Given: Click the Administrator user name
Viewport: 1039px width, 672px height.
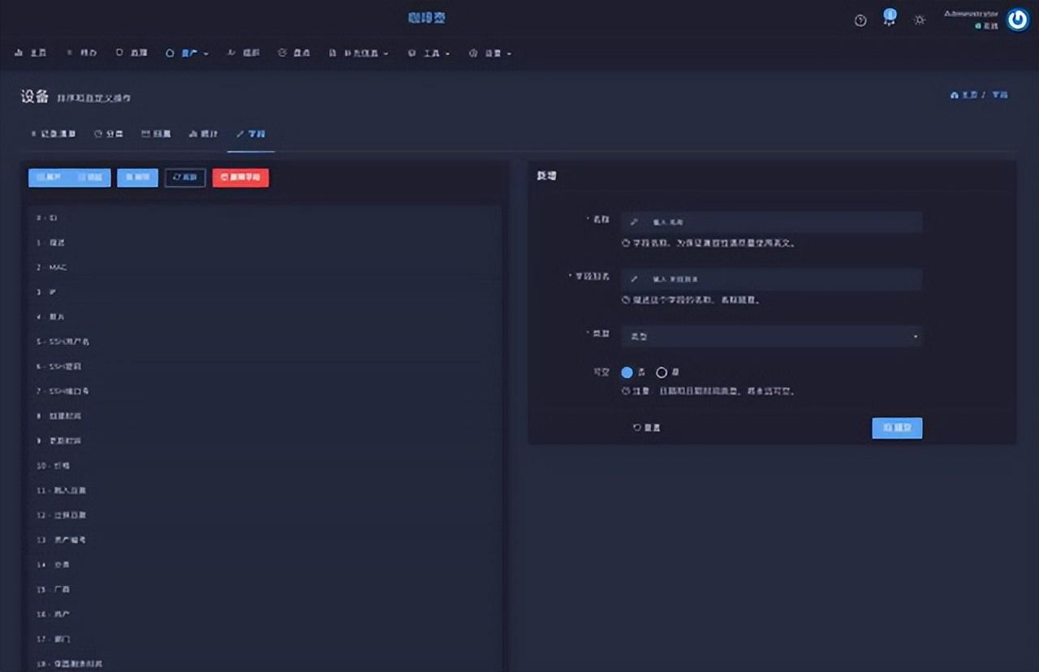Looking at the screenshot, I should [x=972, y=14].
